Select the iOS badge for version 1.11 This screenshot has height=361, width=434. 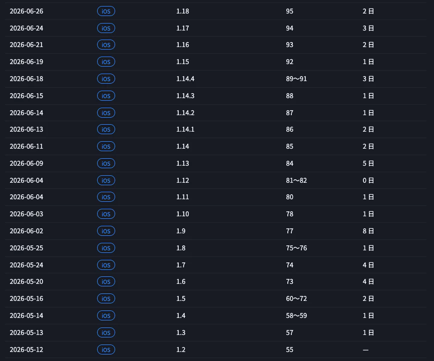(x=106, y=197)
